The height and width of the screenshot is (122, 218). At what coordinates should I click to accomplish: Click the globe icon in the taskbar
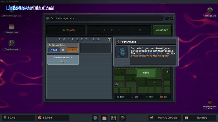click(x=95, y=118)
